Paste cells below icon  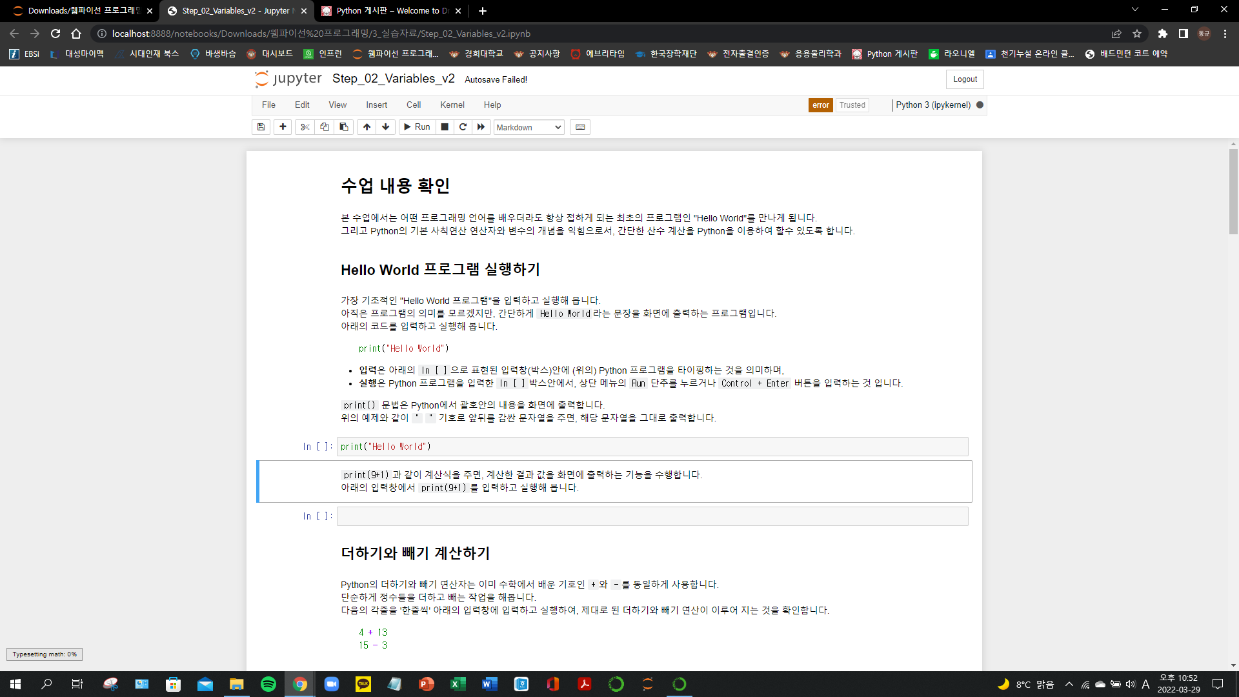coord(344,127)
